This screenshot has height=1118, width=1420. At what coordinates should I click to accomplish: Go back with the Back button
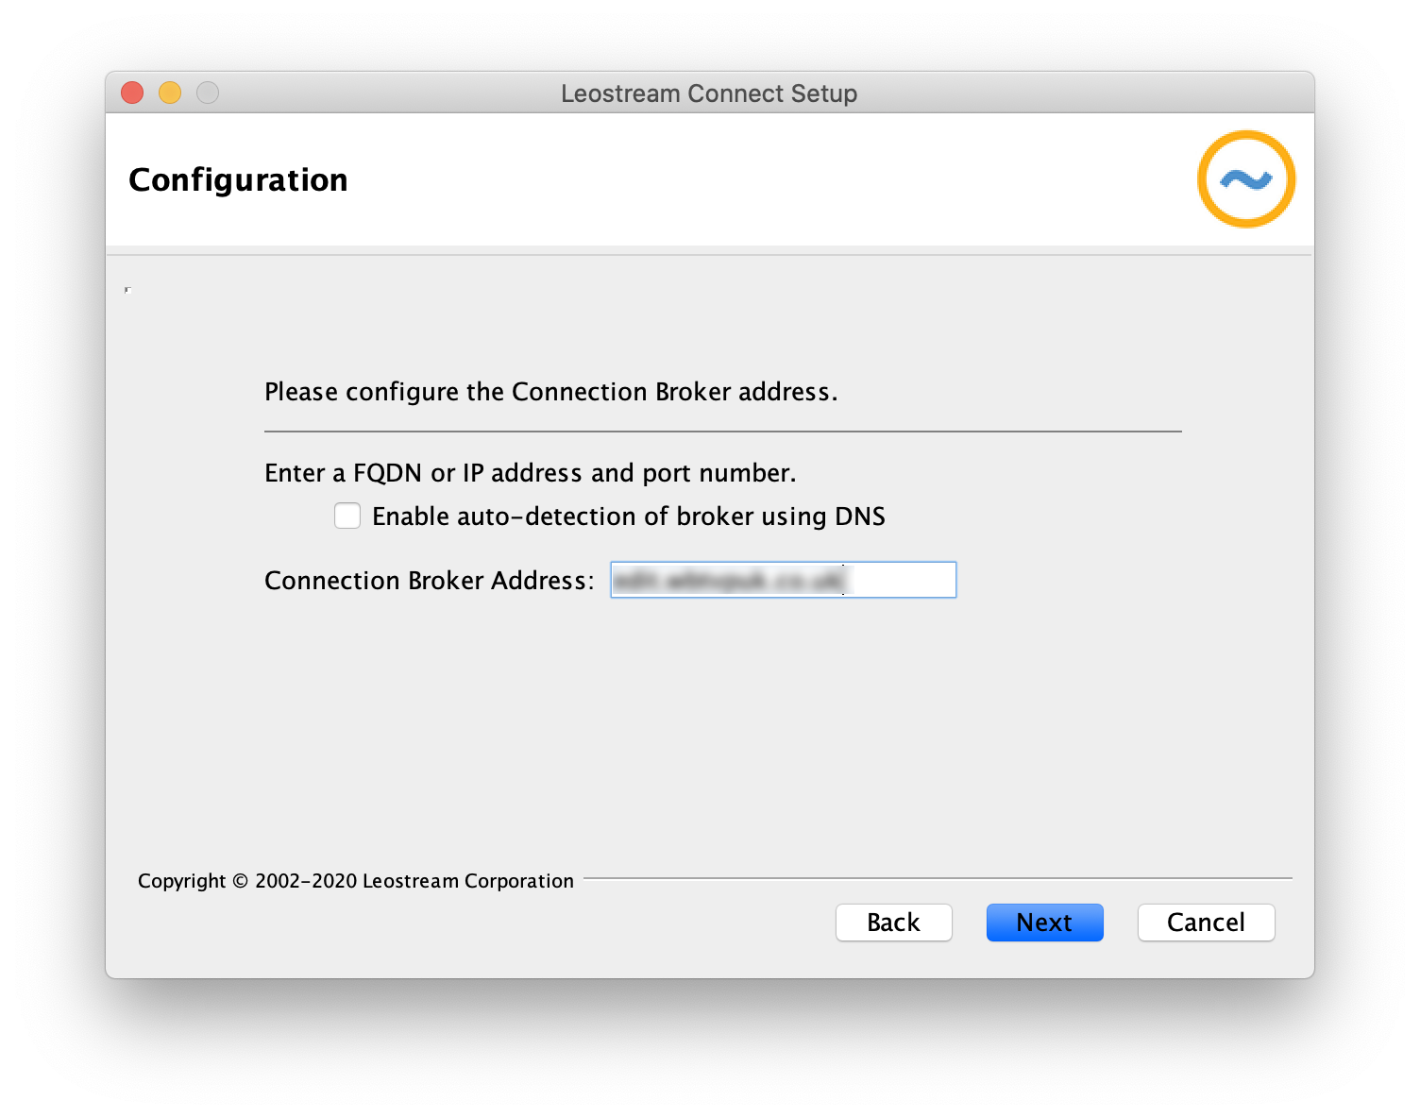[893, 923]
